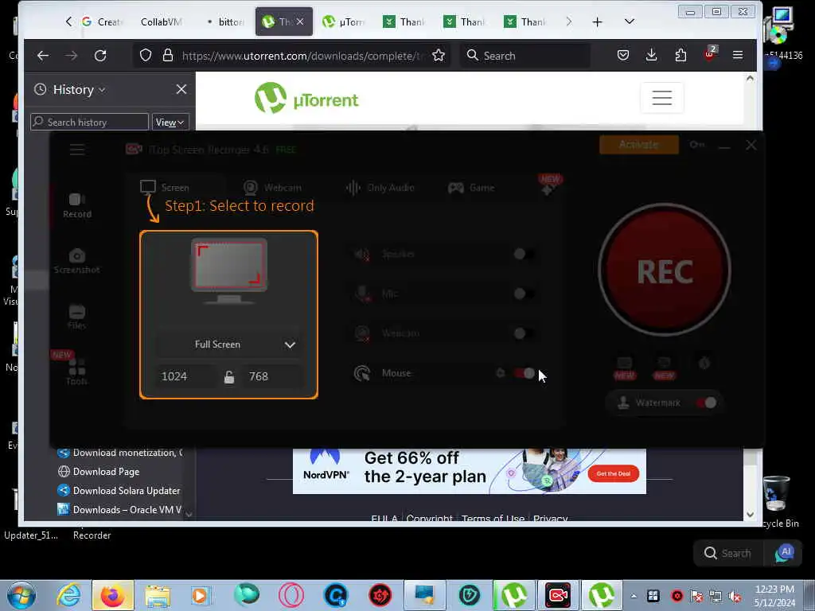Click the monitor preview thumbnail
The image size is (815, 611).
coord(229,270)
